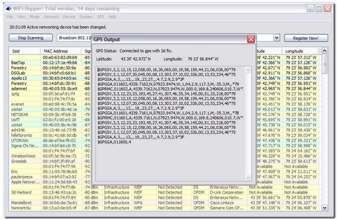Click MAC address 00:14:bf:dc:30:9a
This screenshot has width=337, height=219.
(x=59, y=68)
